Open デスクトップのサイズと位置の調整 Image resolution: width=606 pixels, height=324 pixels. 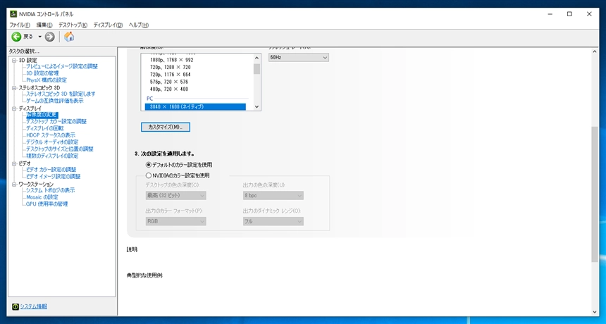[x=59, y=149]
